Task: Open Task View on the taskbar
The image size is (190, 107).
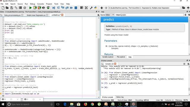Action: click(x=58, y=104)
